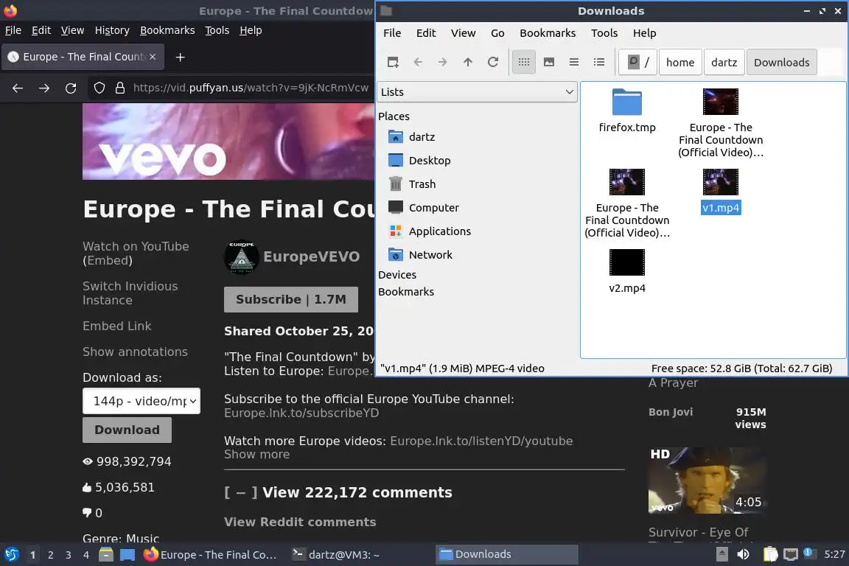Image resolution: width=849 pixels, height=566 pixels.
Task: Open a new Firefox tab
Action: click(181, 57)
